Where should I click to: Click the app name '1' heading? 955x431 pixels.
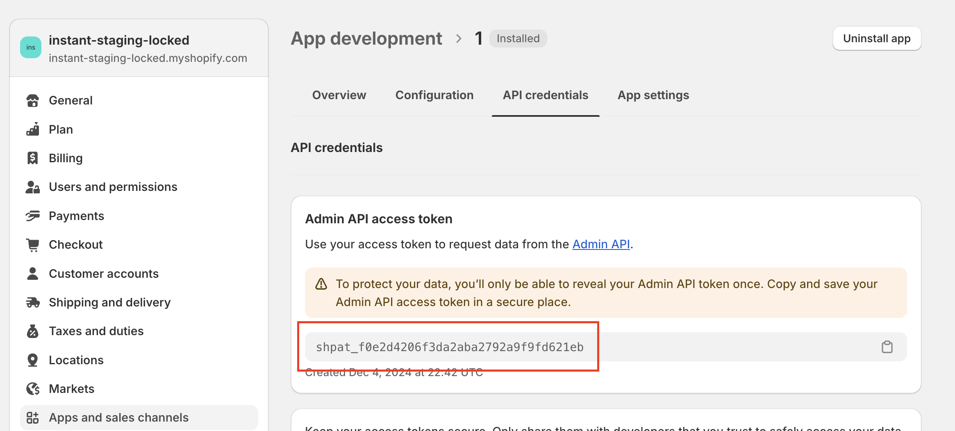coord(479,39)
